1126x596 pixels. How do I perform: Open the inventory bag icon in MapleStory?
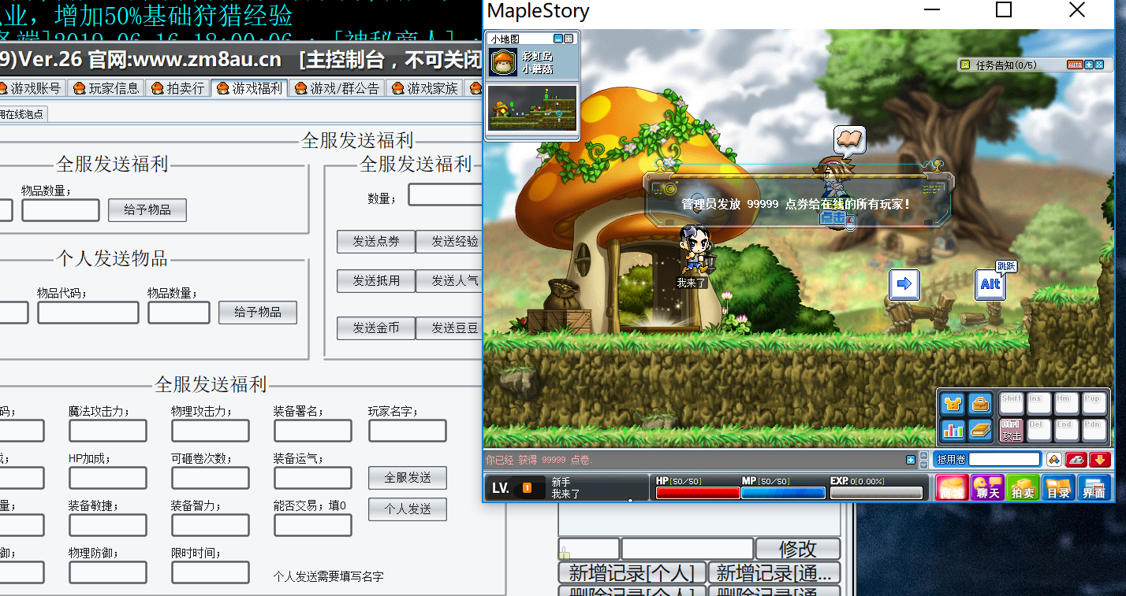980,404
